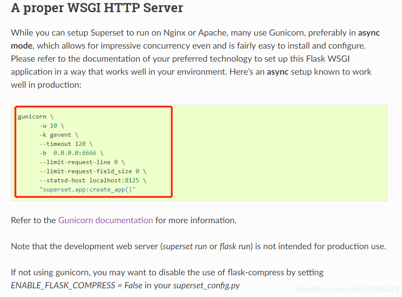Click the 'A proper WSGI HTTP Server' heading
The image size is (402, 297).
tap(97, 8)
